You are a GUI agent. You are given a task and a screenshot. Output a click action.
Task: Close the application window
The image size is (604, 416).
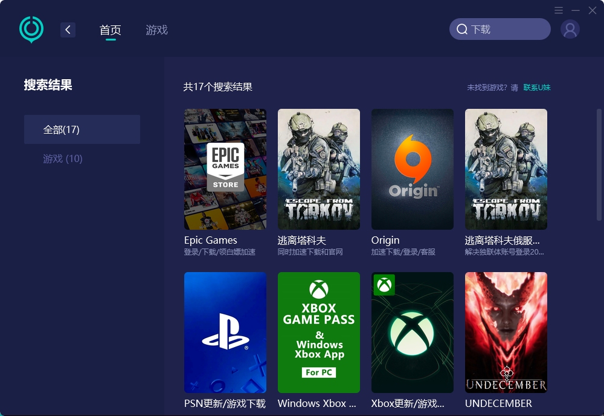(593, 10)
